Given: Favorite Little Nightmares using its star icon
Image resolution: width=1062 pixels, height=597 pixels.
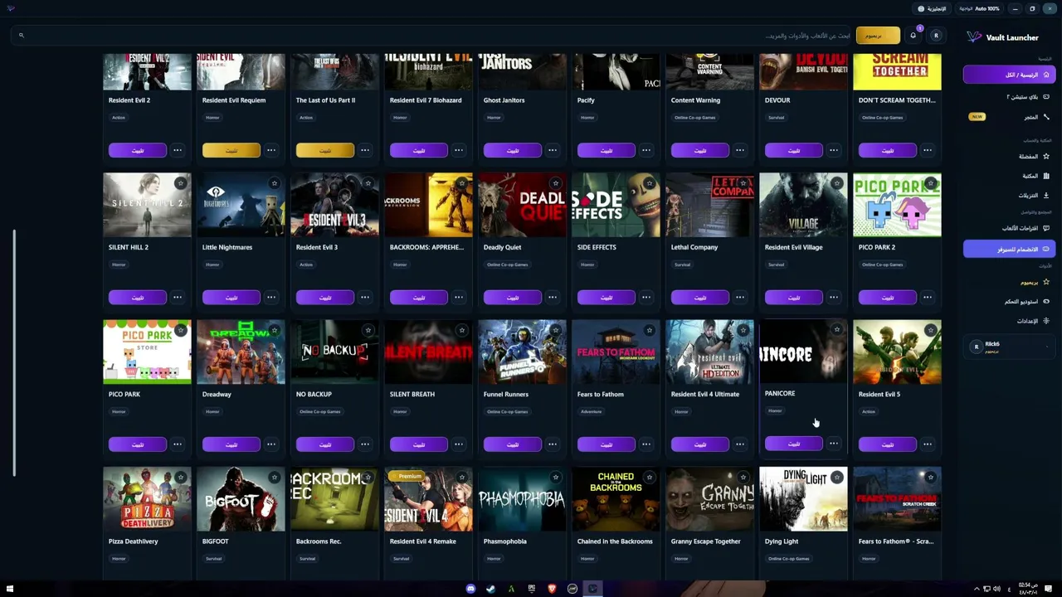Looking at the screenshot, I should click(x=275, y=183).
